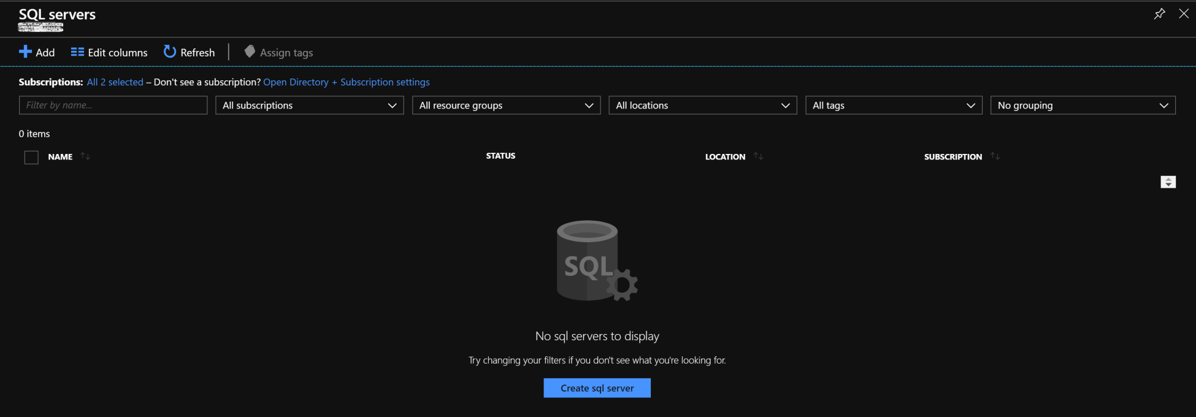Sort by the NAME column arrows
The height and width of the screenshot is (417, 1196).
pos(85,156)
